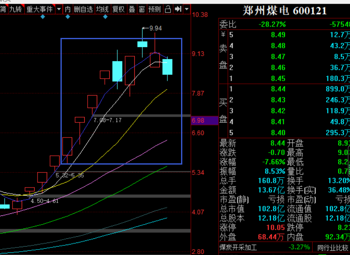350x255 pixels.
Task: Click the 涨停 limit-up price 10.05
Action: 276,227
